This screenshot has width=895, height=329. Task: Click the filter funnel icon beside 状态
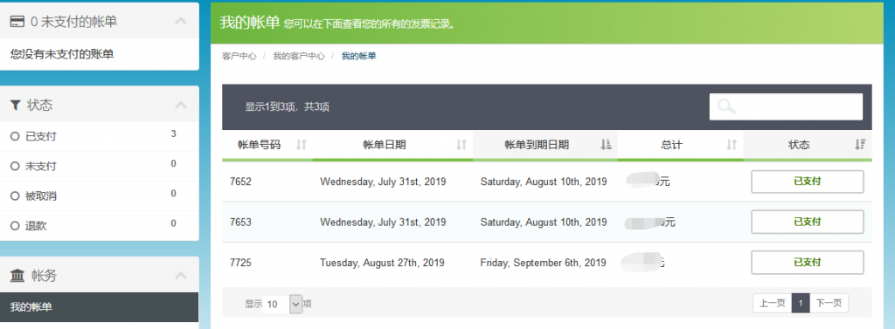pyautogui.click(x=16, y=105)
